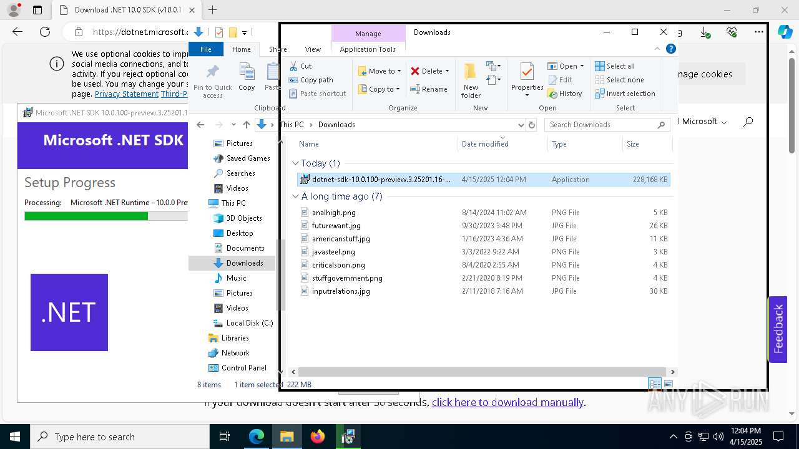The width and height of the screenshot is (799, 449).
Task: Open Explorer Help question mark icon
Action: [x=671, y=49]
